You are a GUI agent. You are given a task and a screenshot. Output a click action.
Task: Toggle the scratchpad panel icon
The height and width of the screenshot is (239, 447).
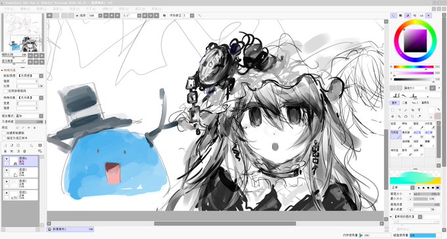pyautogui.click(x=429, y=15)
